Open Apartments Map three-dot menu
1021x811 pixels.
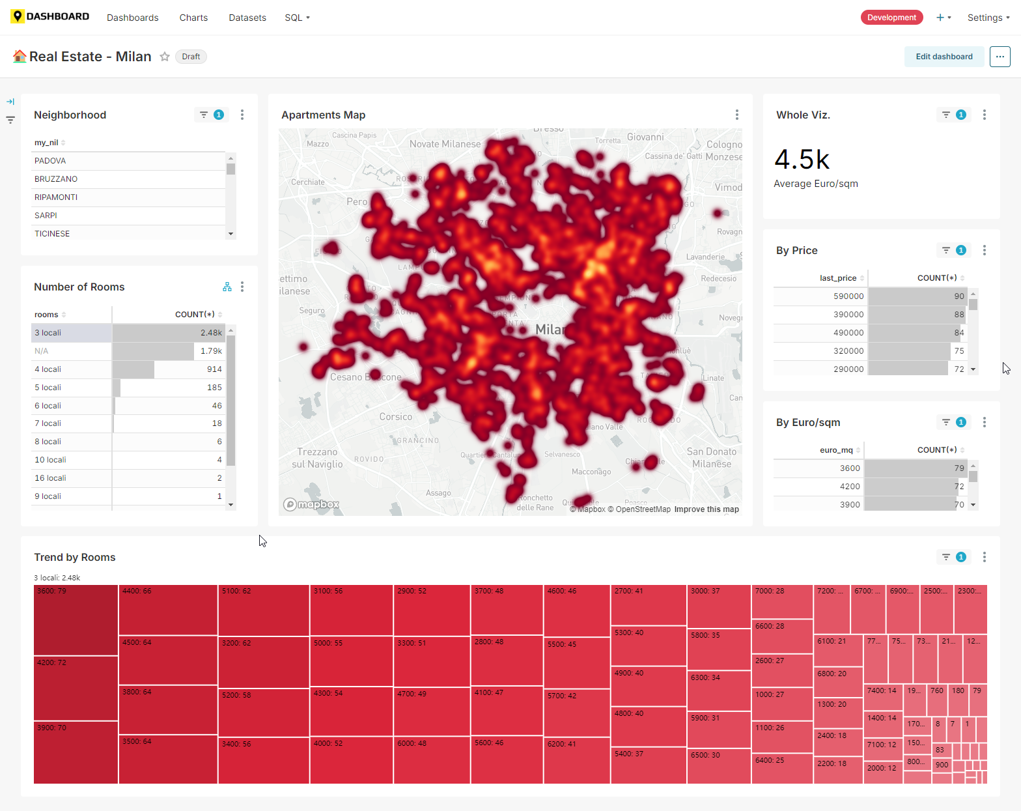click(737, 115)
